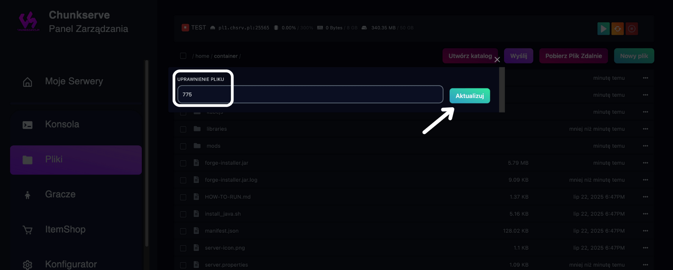Open the options menu for libraries
Viewport: 673px width, 270px height.
pyautogui.click(x=645, y=129)
